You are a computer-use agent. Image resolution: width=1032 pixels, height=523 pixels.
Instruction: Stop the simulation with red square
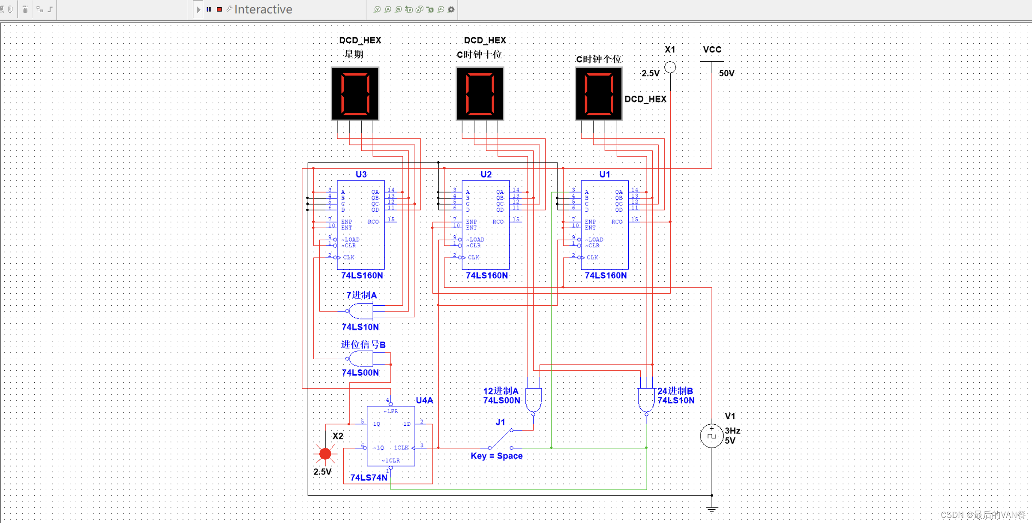219,9
